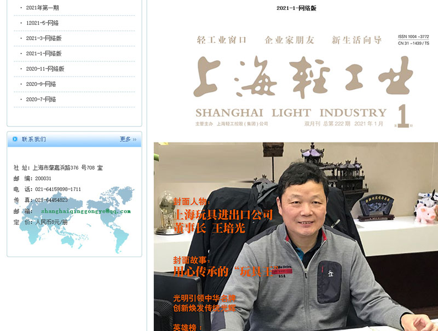Image resolution: width=438 pixels, height=331 pixels.
Task: Click the postal code 200031
Action: 43,178
